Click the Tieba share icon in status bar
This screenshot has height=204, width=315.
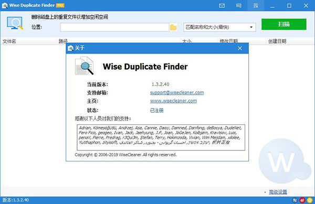[295, 200]
